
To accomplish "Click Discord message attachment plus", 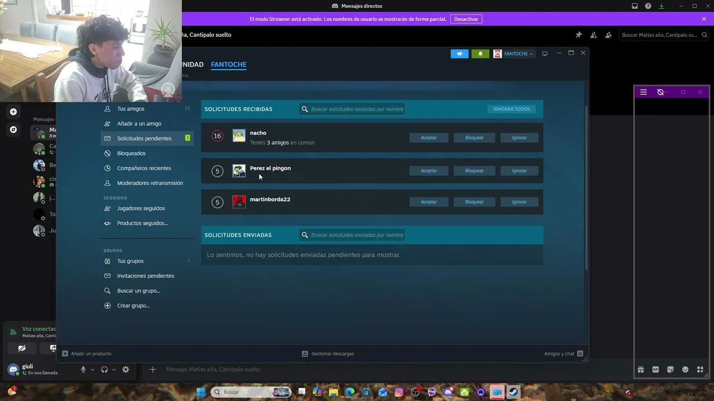I will pyautogui.click(x=152, y=370).
